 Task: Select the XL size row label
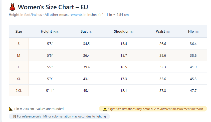coord(19,79)
